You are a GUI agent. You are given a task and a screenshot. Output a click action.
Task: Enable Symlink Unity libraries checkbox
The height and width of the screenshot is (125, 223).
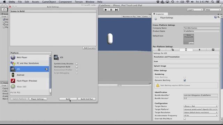(77, 64)
